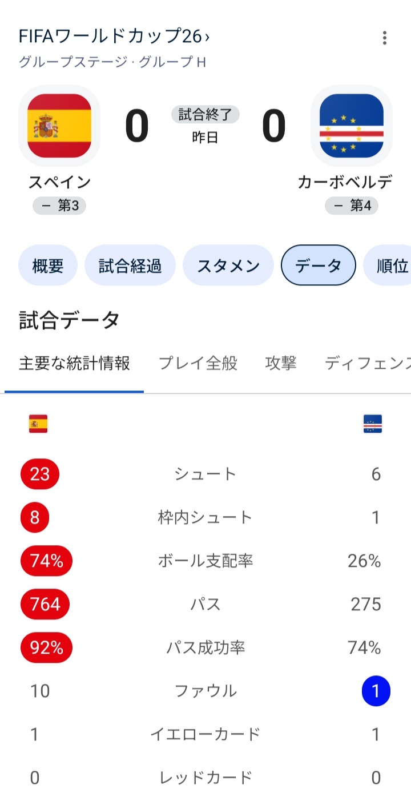Open the three-dot more options menu
This screenshot has height=797, width=411.
point(385,38)
